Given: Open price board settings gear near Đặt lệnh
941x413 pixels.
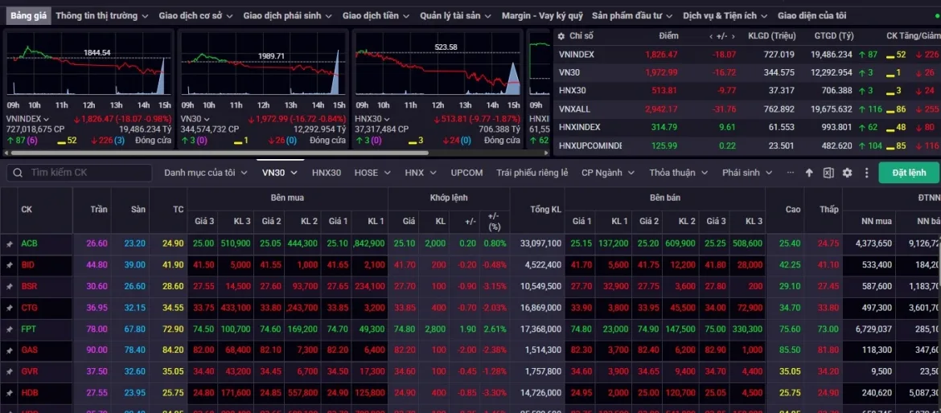Looking at the screenshot, I should pos(848,173).
